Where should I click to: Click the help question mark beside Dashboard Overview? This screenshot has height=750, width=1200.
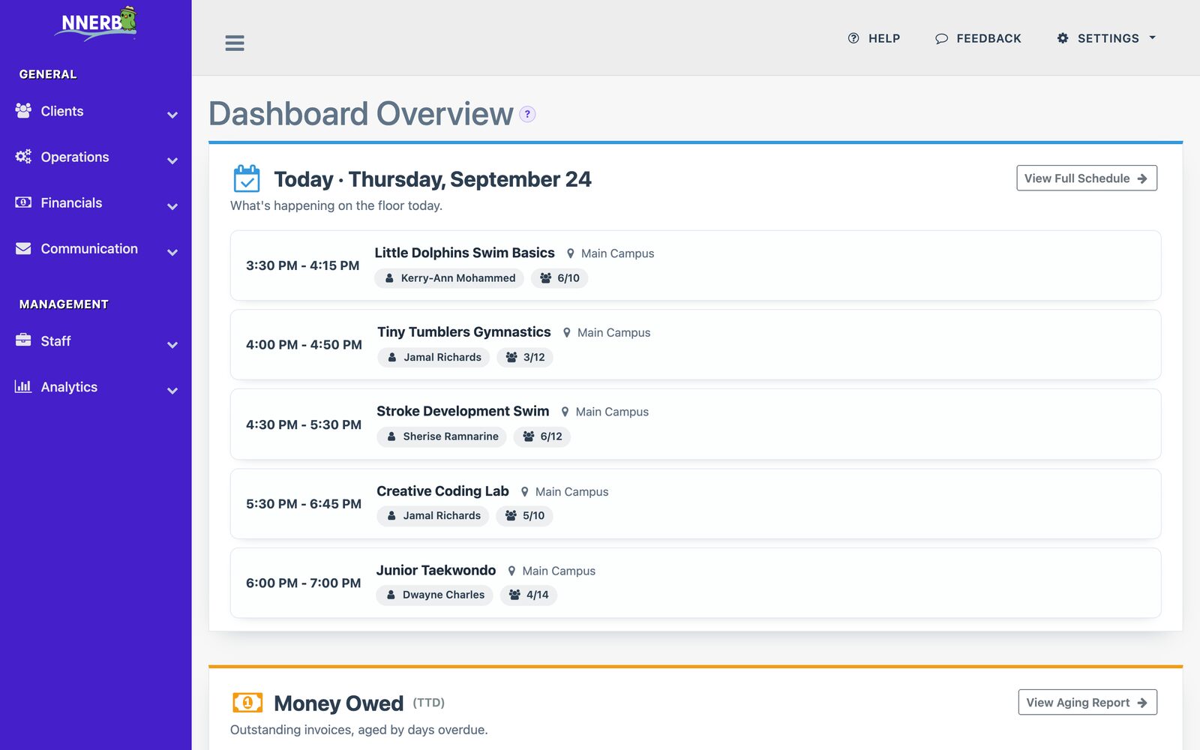527,114
